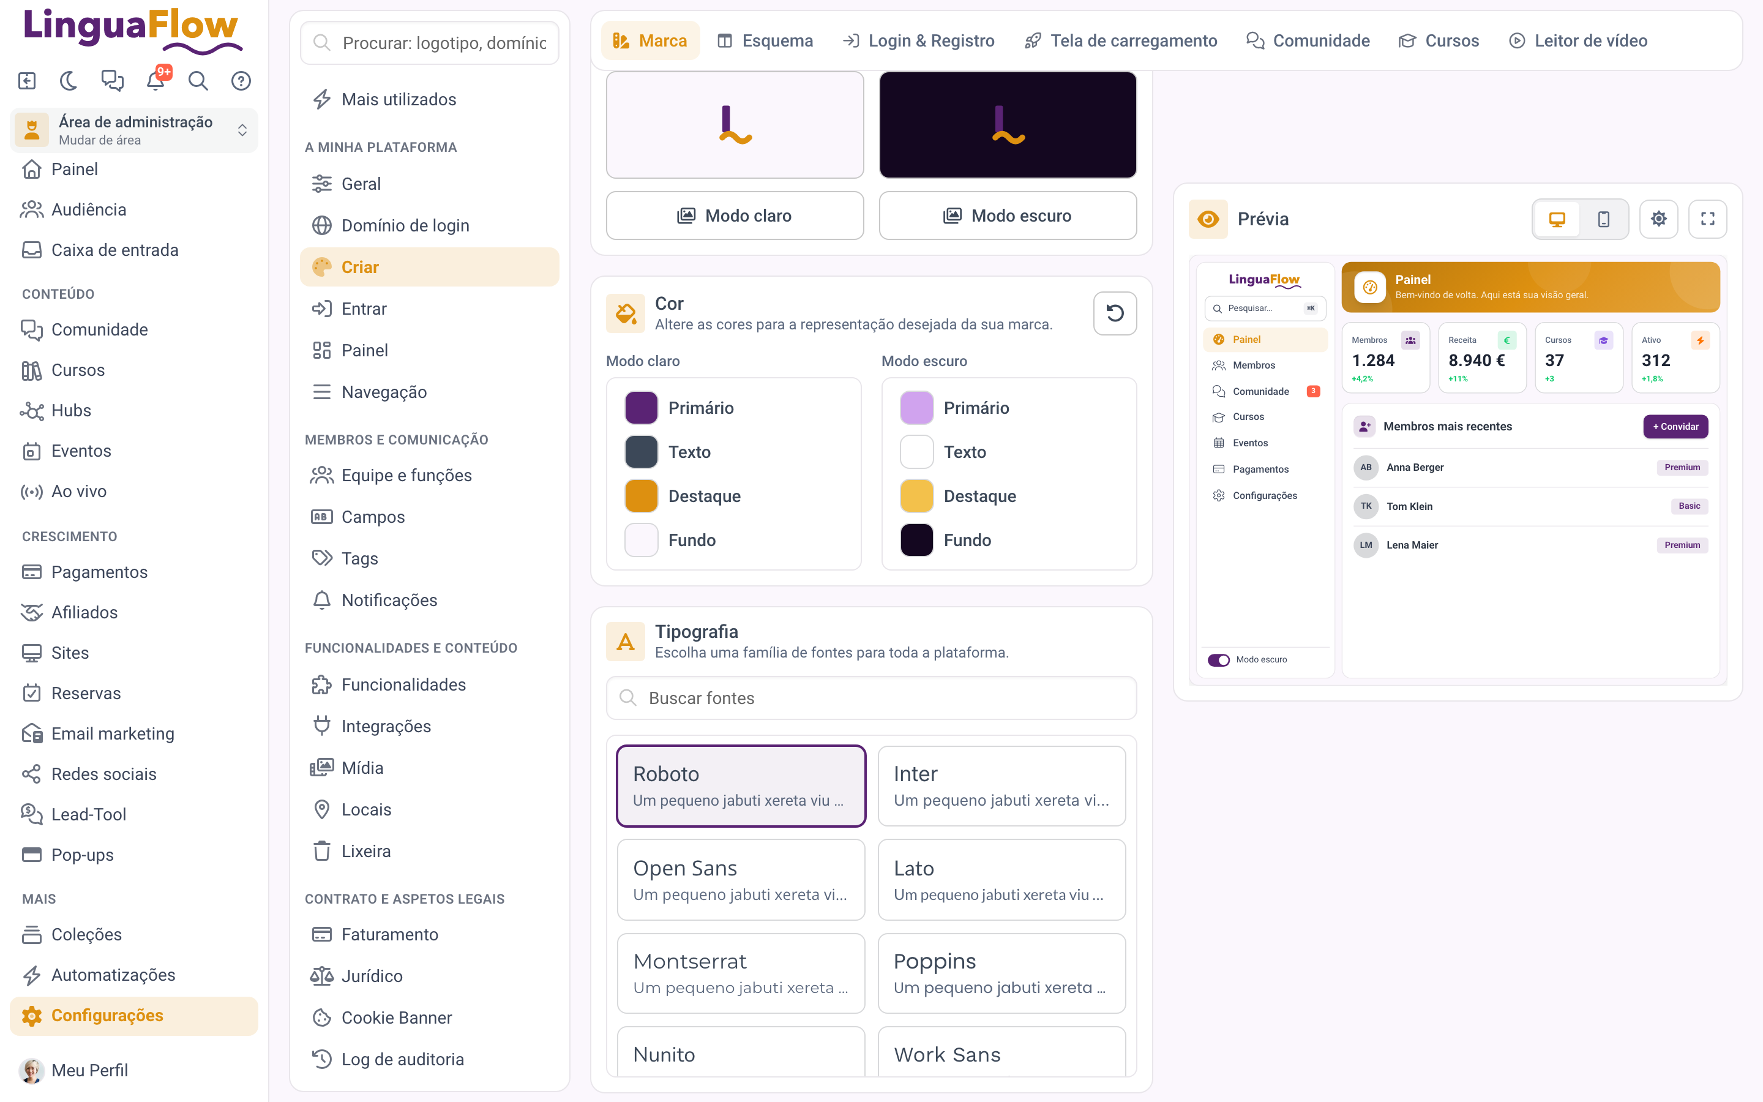Image resolution: width=1763 pixels, height=1102 pixels.
Task: Open Domínio de login settings
Action: (x=429, y=225)
